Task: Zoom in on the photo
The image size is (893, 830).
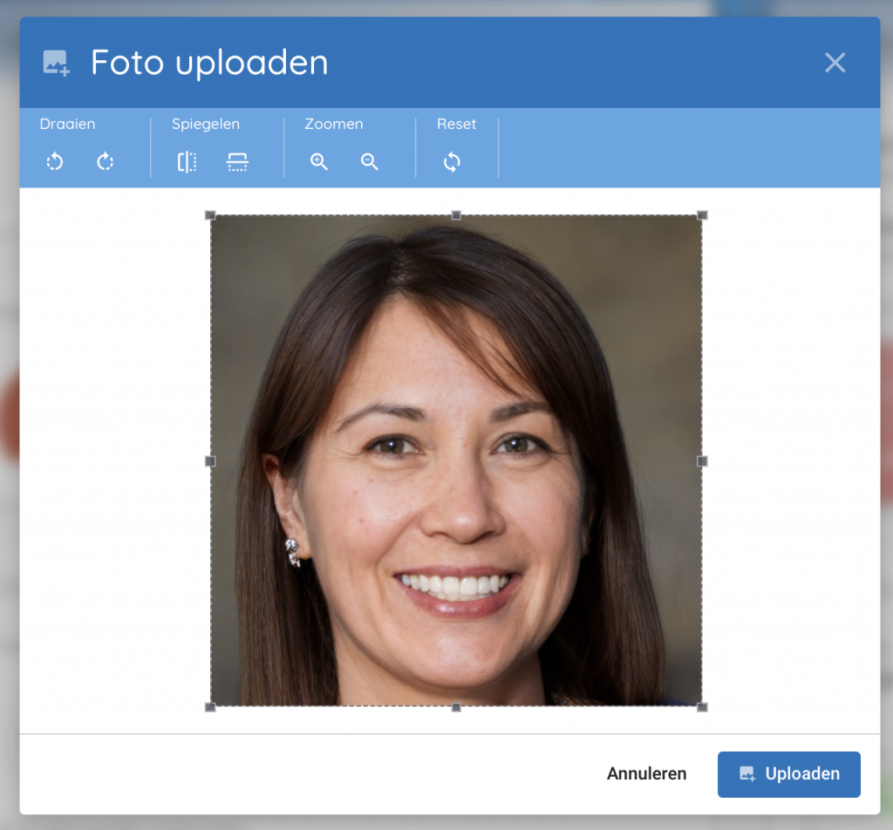Action: pyautogui.click(x=319, y=161)
